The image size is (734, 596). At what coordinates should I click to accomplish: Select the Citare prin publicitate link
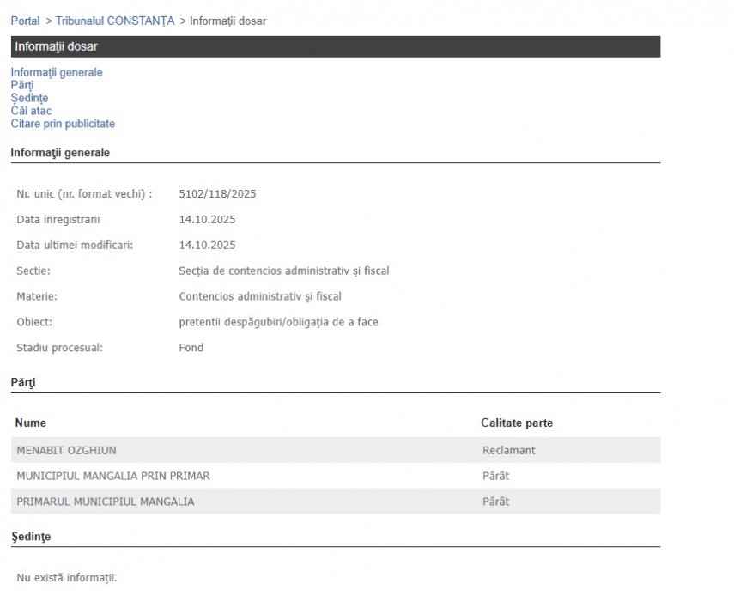tap(63, 124)
